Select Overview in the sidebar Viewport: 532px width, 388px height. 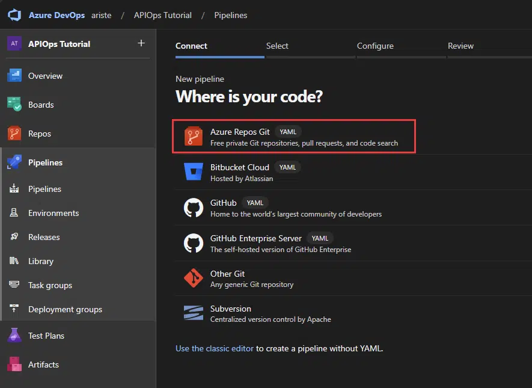pyautogui.click(x=46, y=76)
